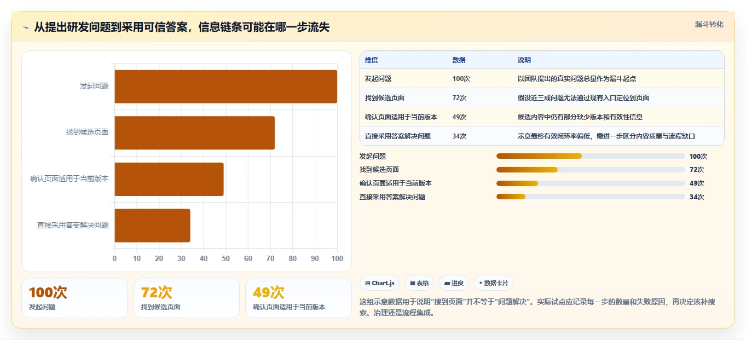Screen dimensions: 746x340
Task: Click the 72次 找到候选页面 data card
Action: pyautogui.click(x=187, y=298)
